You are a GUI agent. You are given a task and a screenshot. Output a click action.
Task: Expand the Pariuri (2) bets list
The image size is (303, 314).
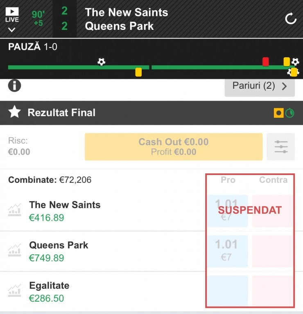coord(260,86)
